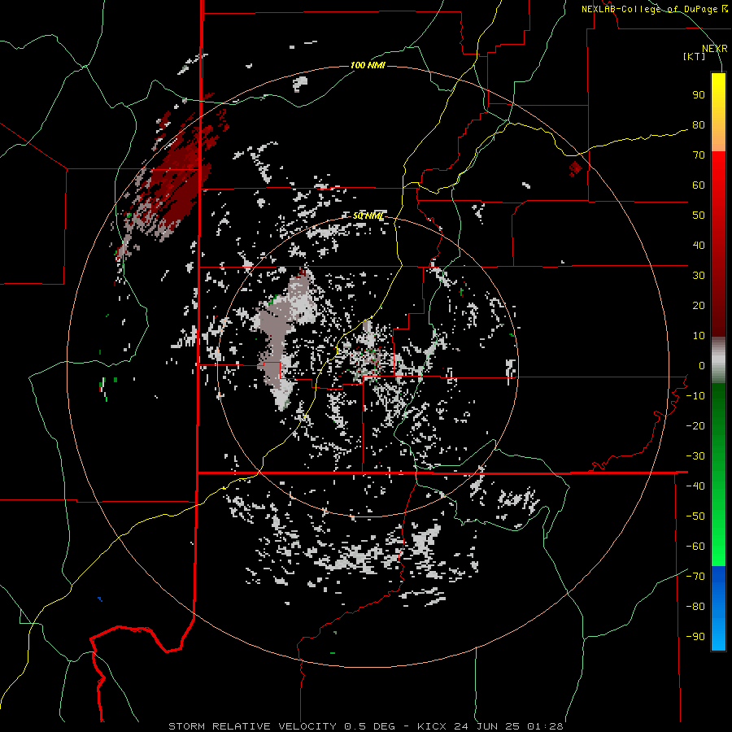Select the 40 value on velocity scale
The image size is (732, 732).
point(699,246)
